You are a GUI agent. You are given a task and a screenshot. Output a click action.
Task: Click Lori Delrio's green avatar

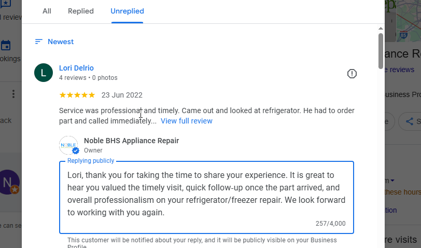click(x=44, y=73)
